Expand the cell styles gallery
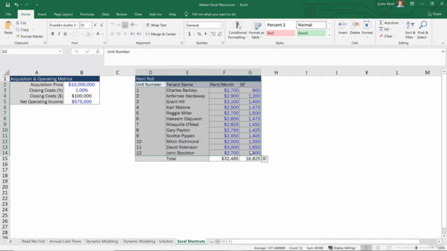This screenshot has width=447, height=251. point(329,36)
